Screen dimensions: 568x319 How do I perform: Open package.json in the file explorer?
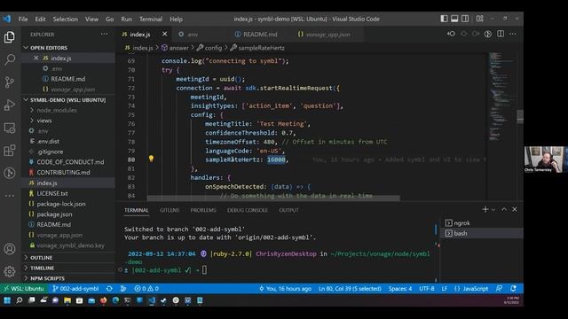point(68,214)
